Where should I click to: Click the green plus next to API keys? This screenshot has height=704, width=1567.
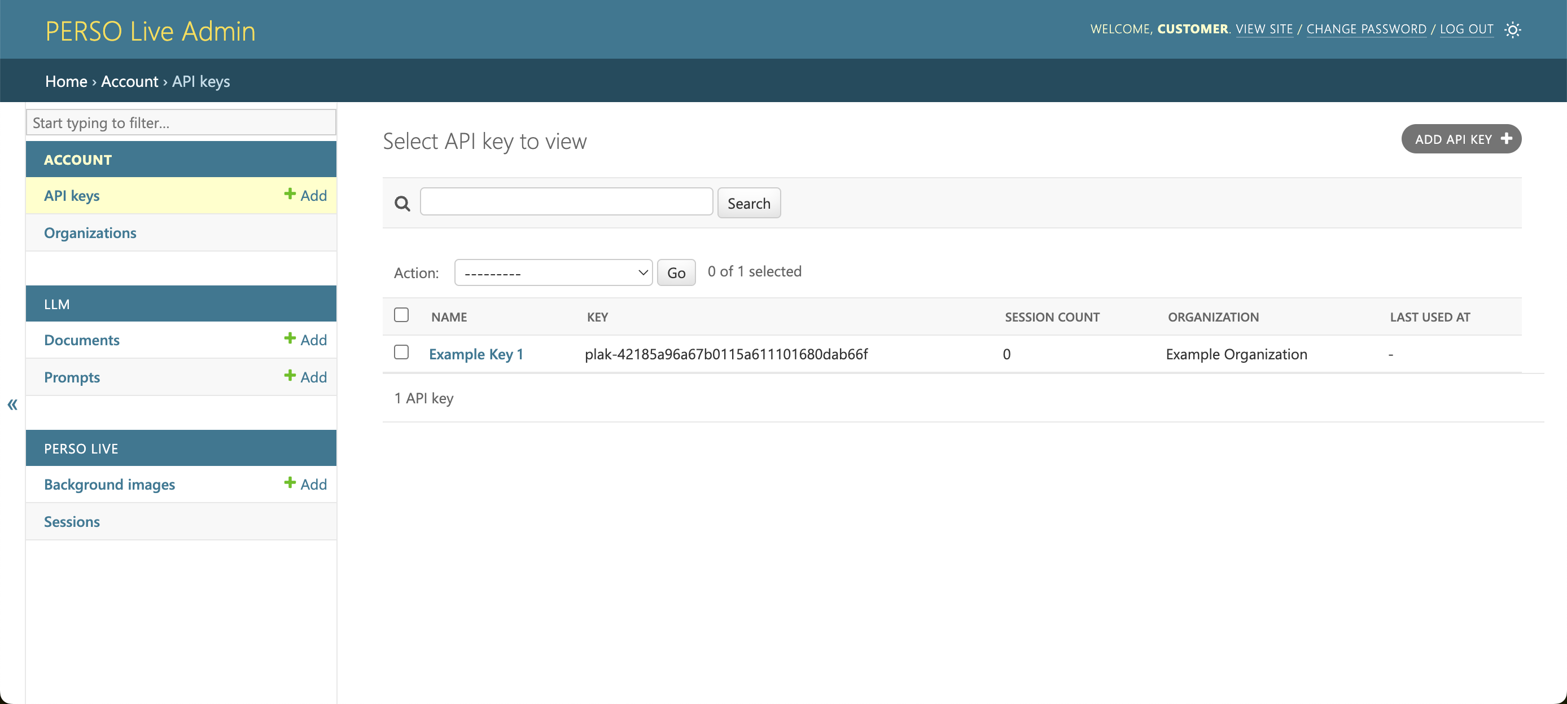pos(289,193)
